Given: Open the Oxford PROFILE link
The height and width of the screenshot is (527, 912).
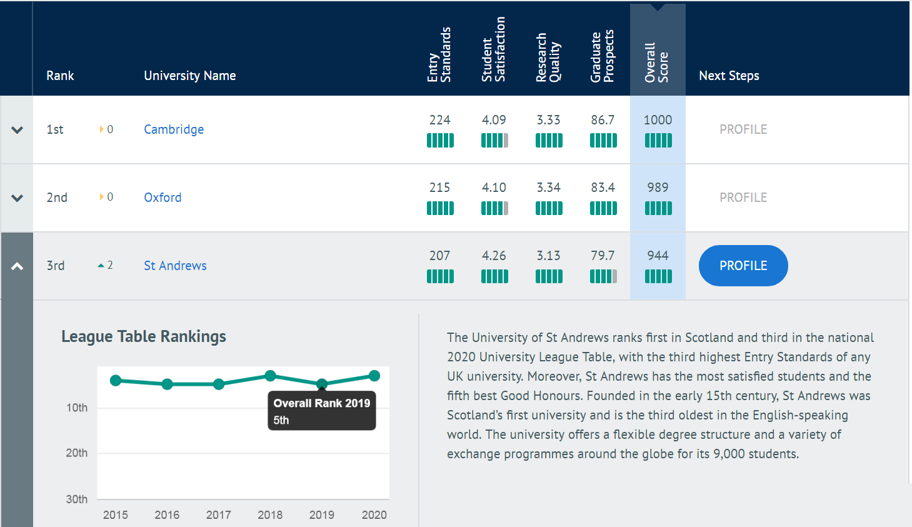Looking at the screenshot, I should (743, 198).
